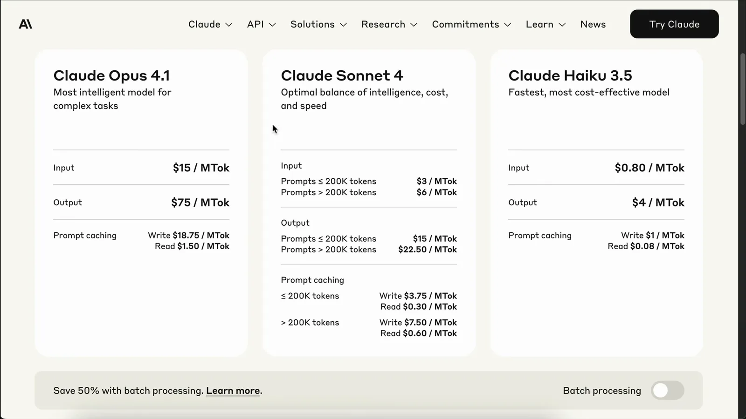Open the Research navigation menu

[x=389, y=24]
